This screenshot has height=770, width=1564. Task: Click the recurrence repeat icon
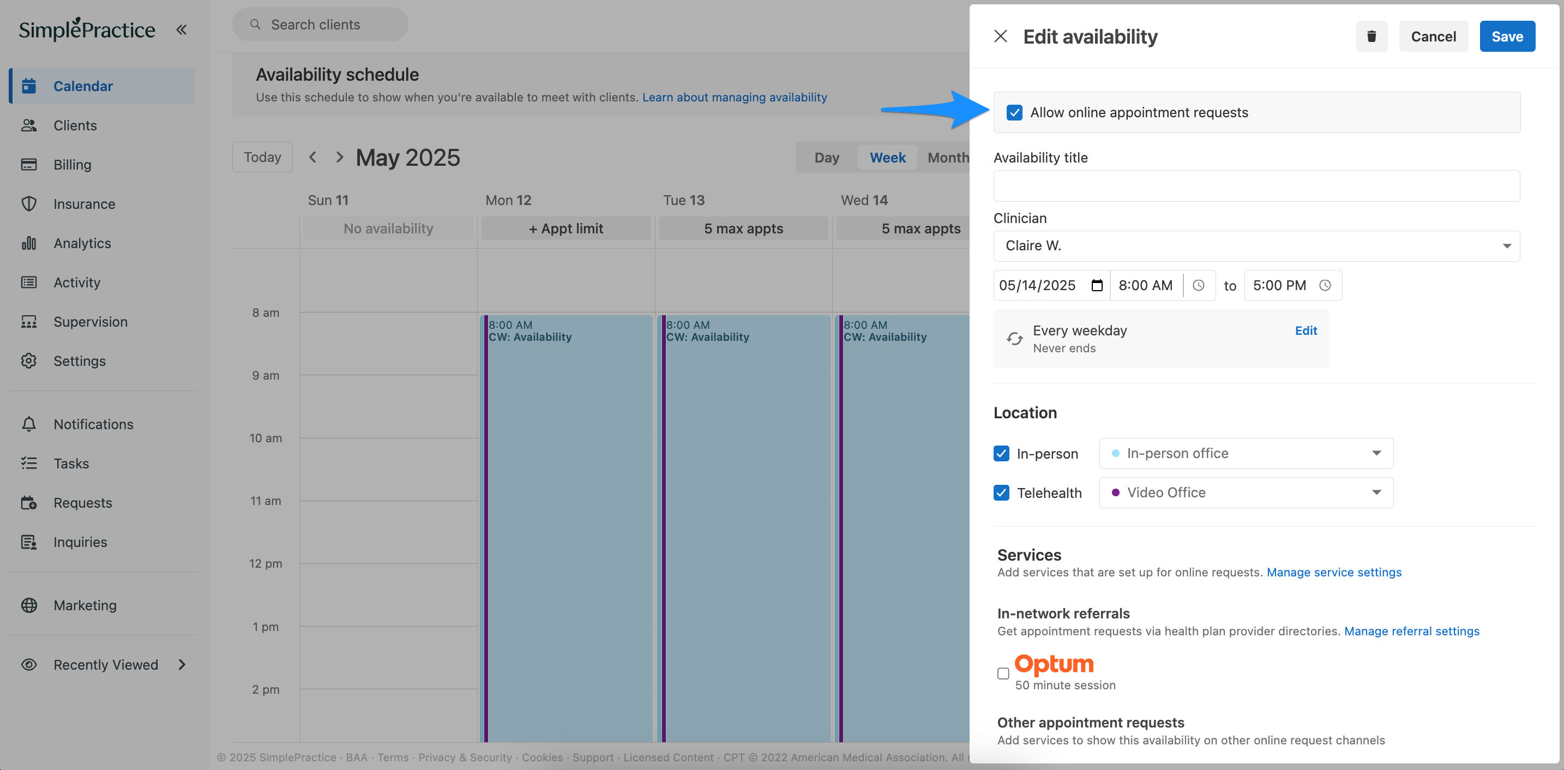point(1014,338)
